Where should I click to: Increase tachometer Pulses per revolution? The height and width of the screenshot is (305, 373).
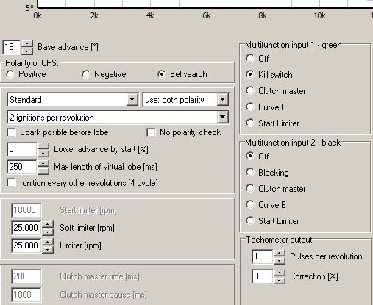(280, 253)
